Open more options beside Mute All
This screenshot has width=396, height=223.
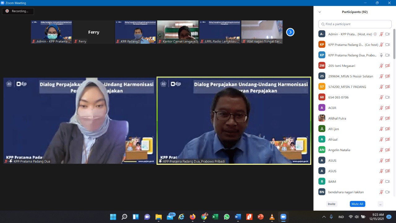[380, 204]
